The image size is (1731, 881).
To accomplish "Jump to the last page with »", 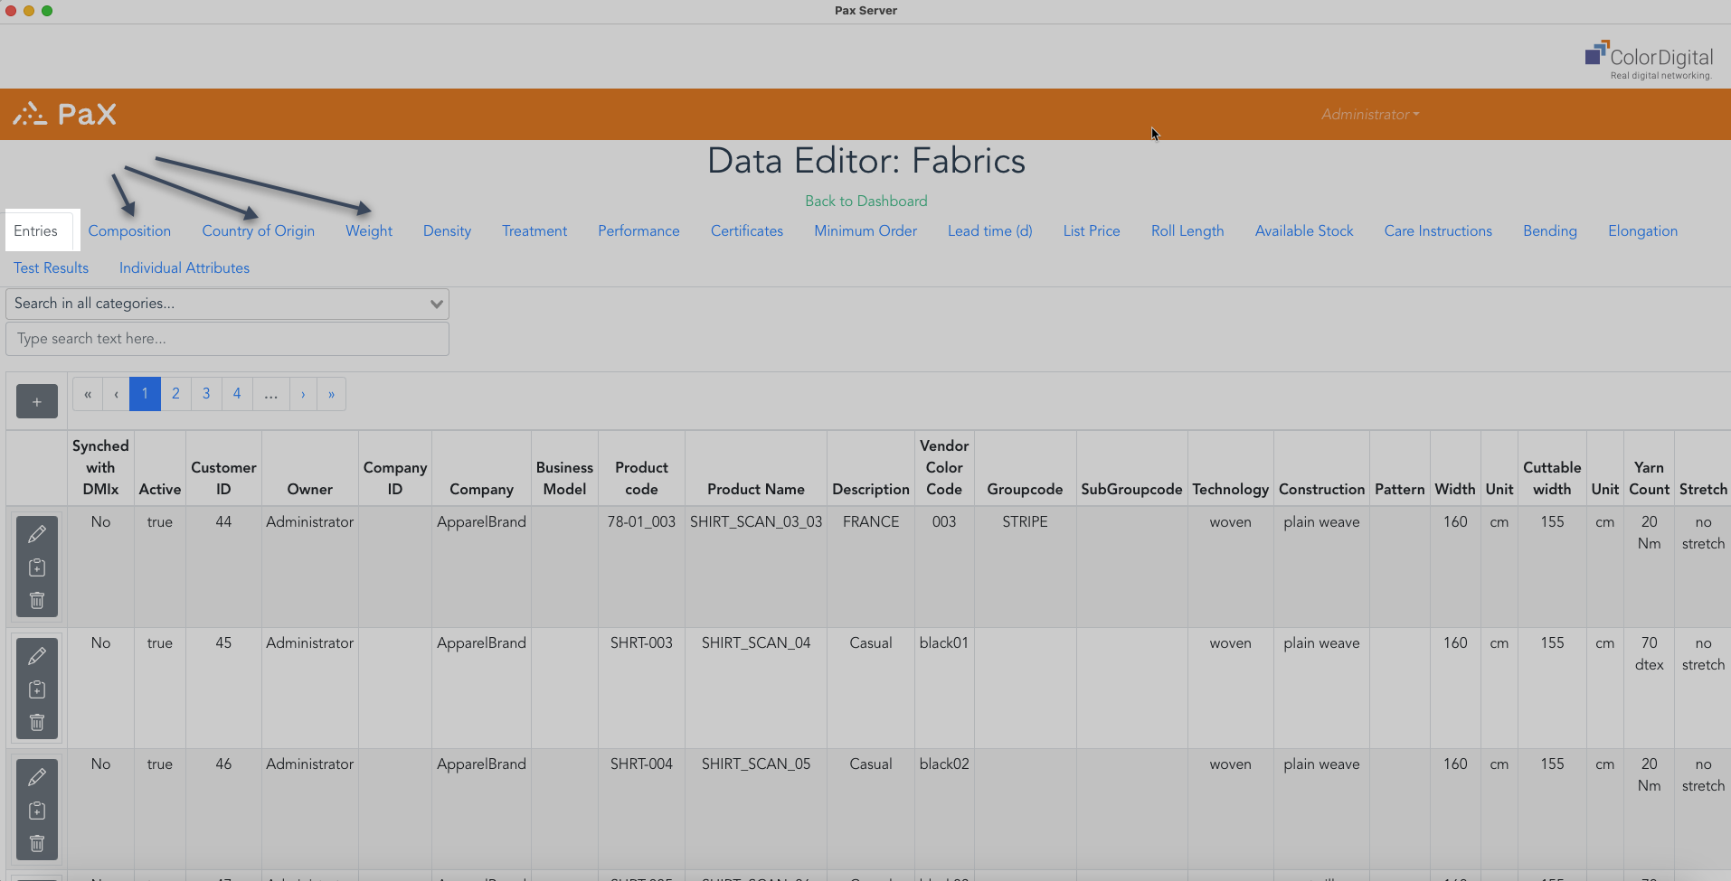I will click(331, 394).
